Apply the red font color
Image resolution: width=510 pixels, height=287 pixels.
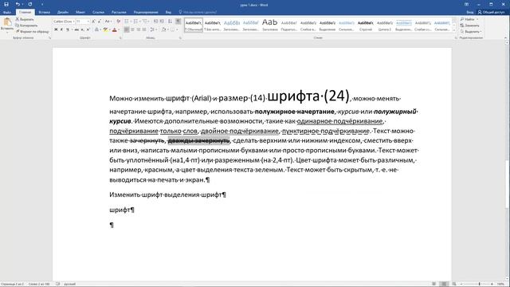tap(114, 29)
